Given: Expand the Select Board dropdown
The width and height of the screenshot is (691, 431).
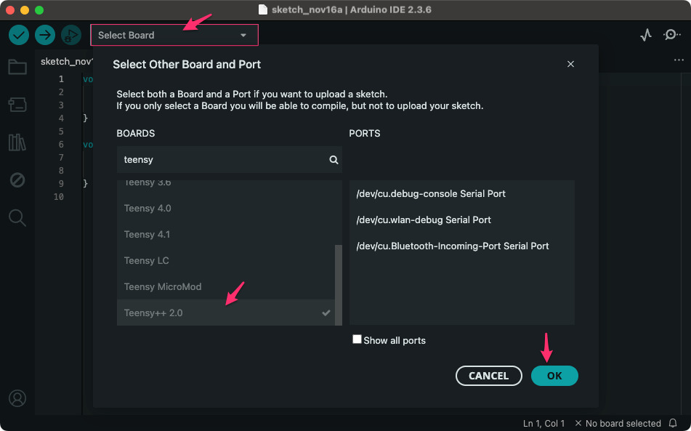Looking at the screenshot, I should pos(174,35).
